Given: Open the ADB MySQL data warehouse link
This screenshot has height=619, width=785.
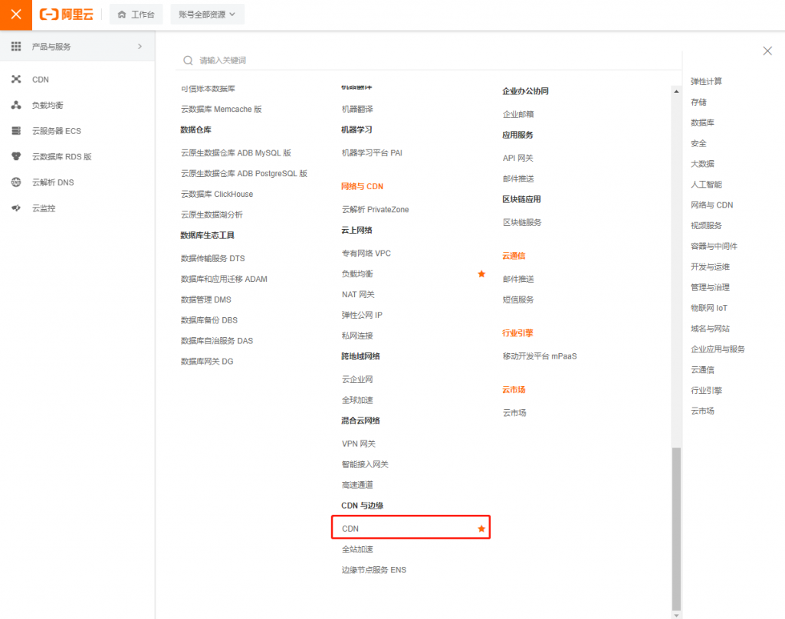Looking at the screenshot, I should (x=236, y=152).
